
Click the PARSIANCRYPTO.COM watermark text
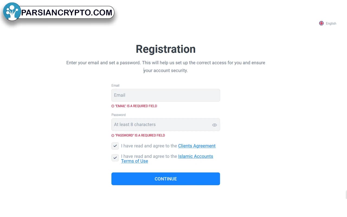point(67,12)
